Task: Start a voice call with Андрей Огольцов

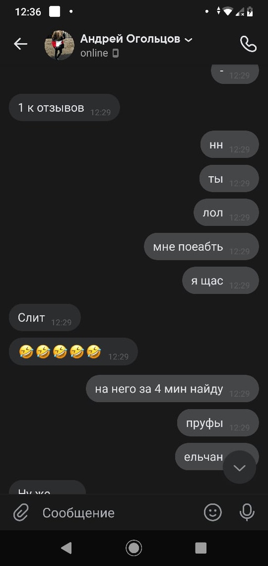Action: (x=248, y=45)
